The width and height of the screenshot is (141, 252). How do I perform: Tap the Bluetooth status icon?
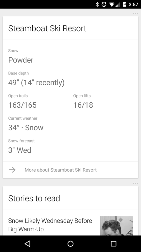97,4
